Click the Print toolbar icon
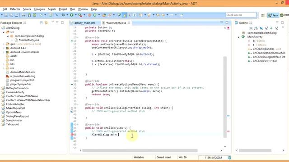 point(16,15)
